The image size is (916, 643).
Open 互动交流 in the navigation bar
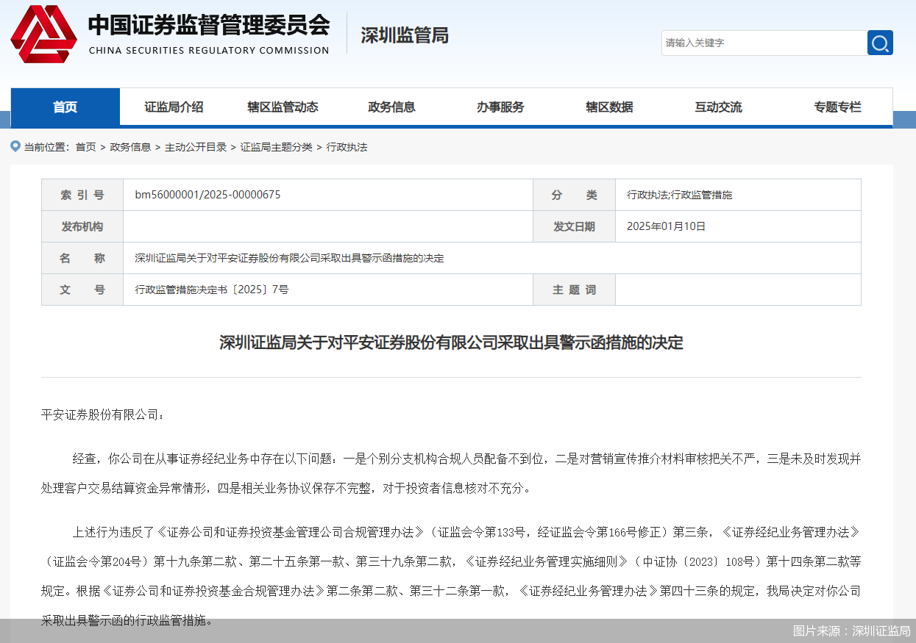point(718,107)
